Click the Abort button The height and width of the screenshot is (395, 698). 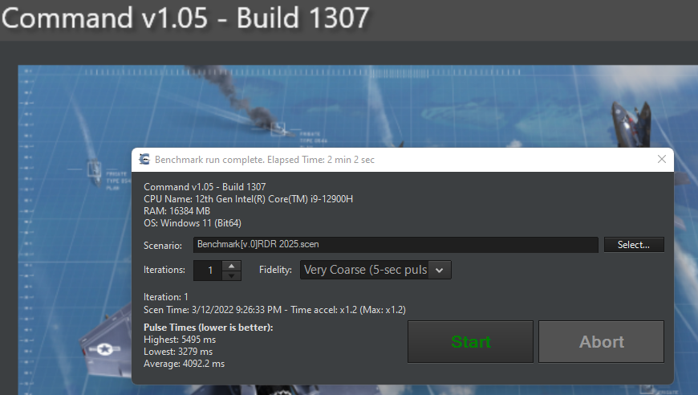601,341
